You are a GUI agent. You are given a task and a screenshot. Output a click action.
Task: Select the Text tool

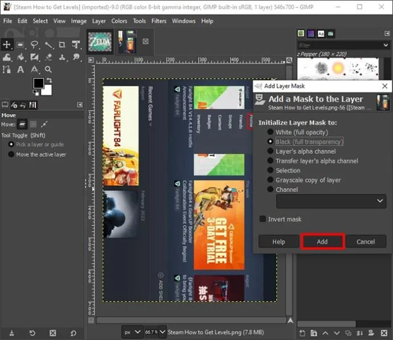point(21,69)
